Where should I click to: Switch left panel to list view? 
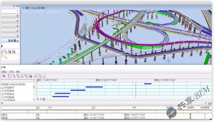pos(12,41)
